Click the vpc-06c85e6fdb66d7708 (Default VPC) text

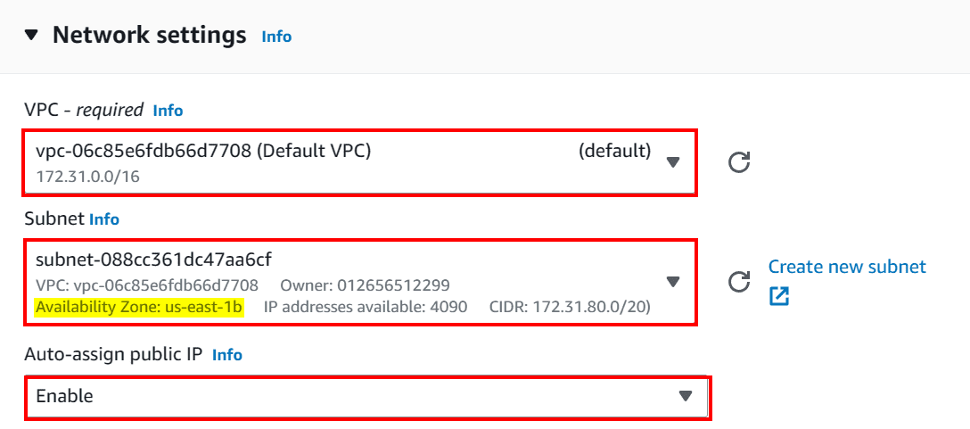tap(203, 151)
